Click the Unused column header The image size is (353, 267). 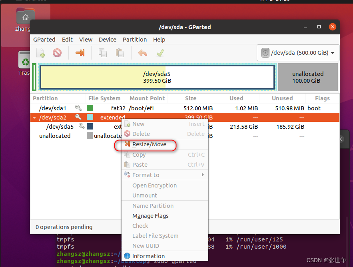click(282, 98)
